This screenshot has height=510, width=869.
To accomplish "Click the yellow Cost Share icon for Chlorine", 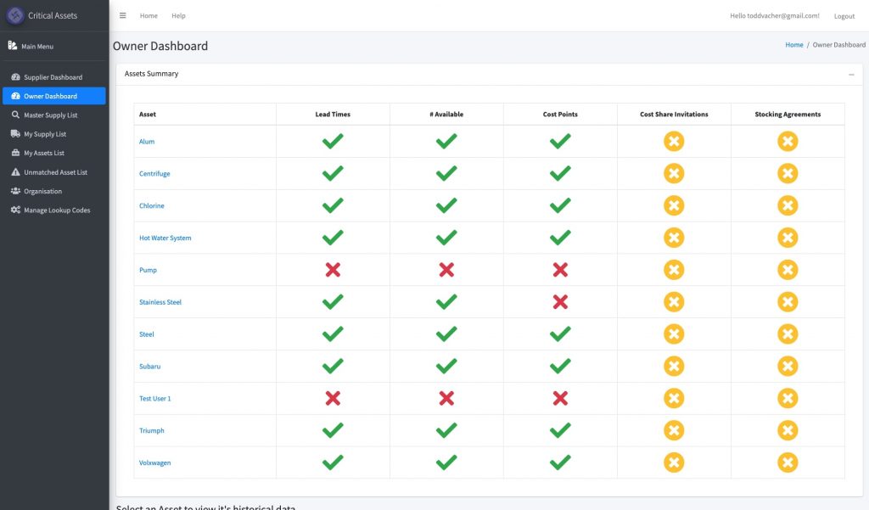I will 674,206.
